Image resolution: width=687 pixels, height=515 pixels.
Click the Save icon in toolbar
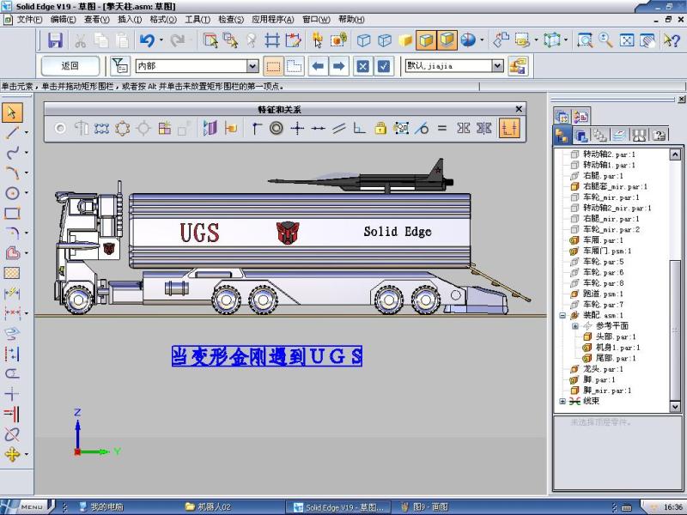pyautogui.click(x=55, y=40)
